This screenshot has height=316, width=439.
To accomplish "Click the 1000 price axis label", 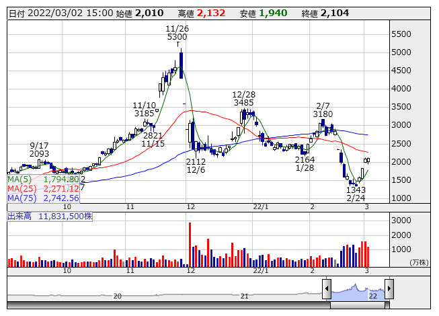I will coord(401,198).
